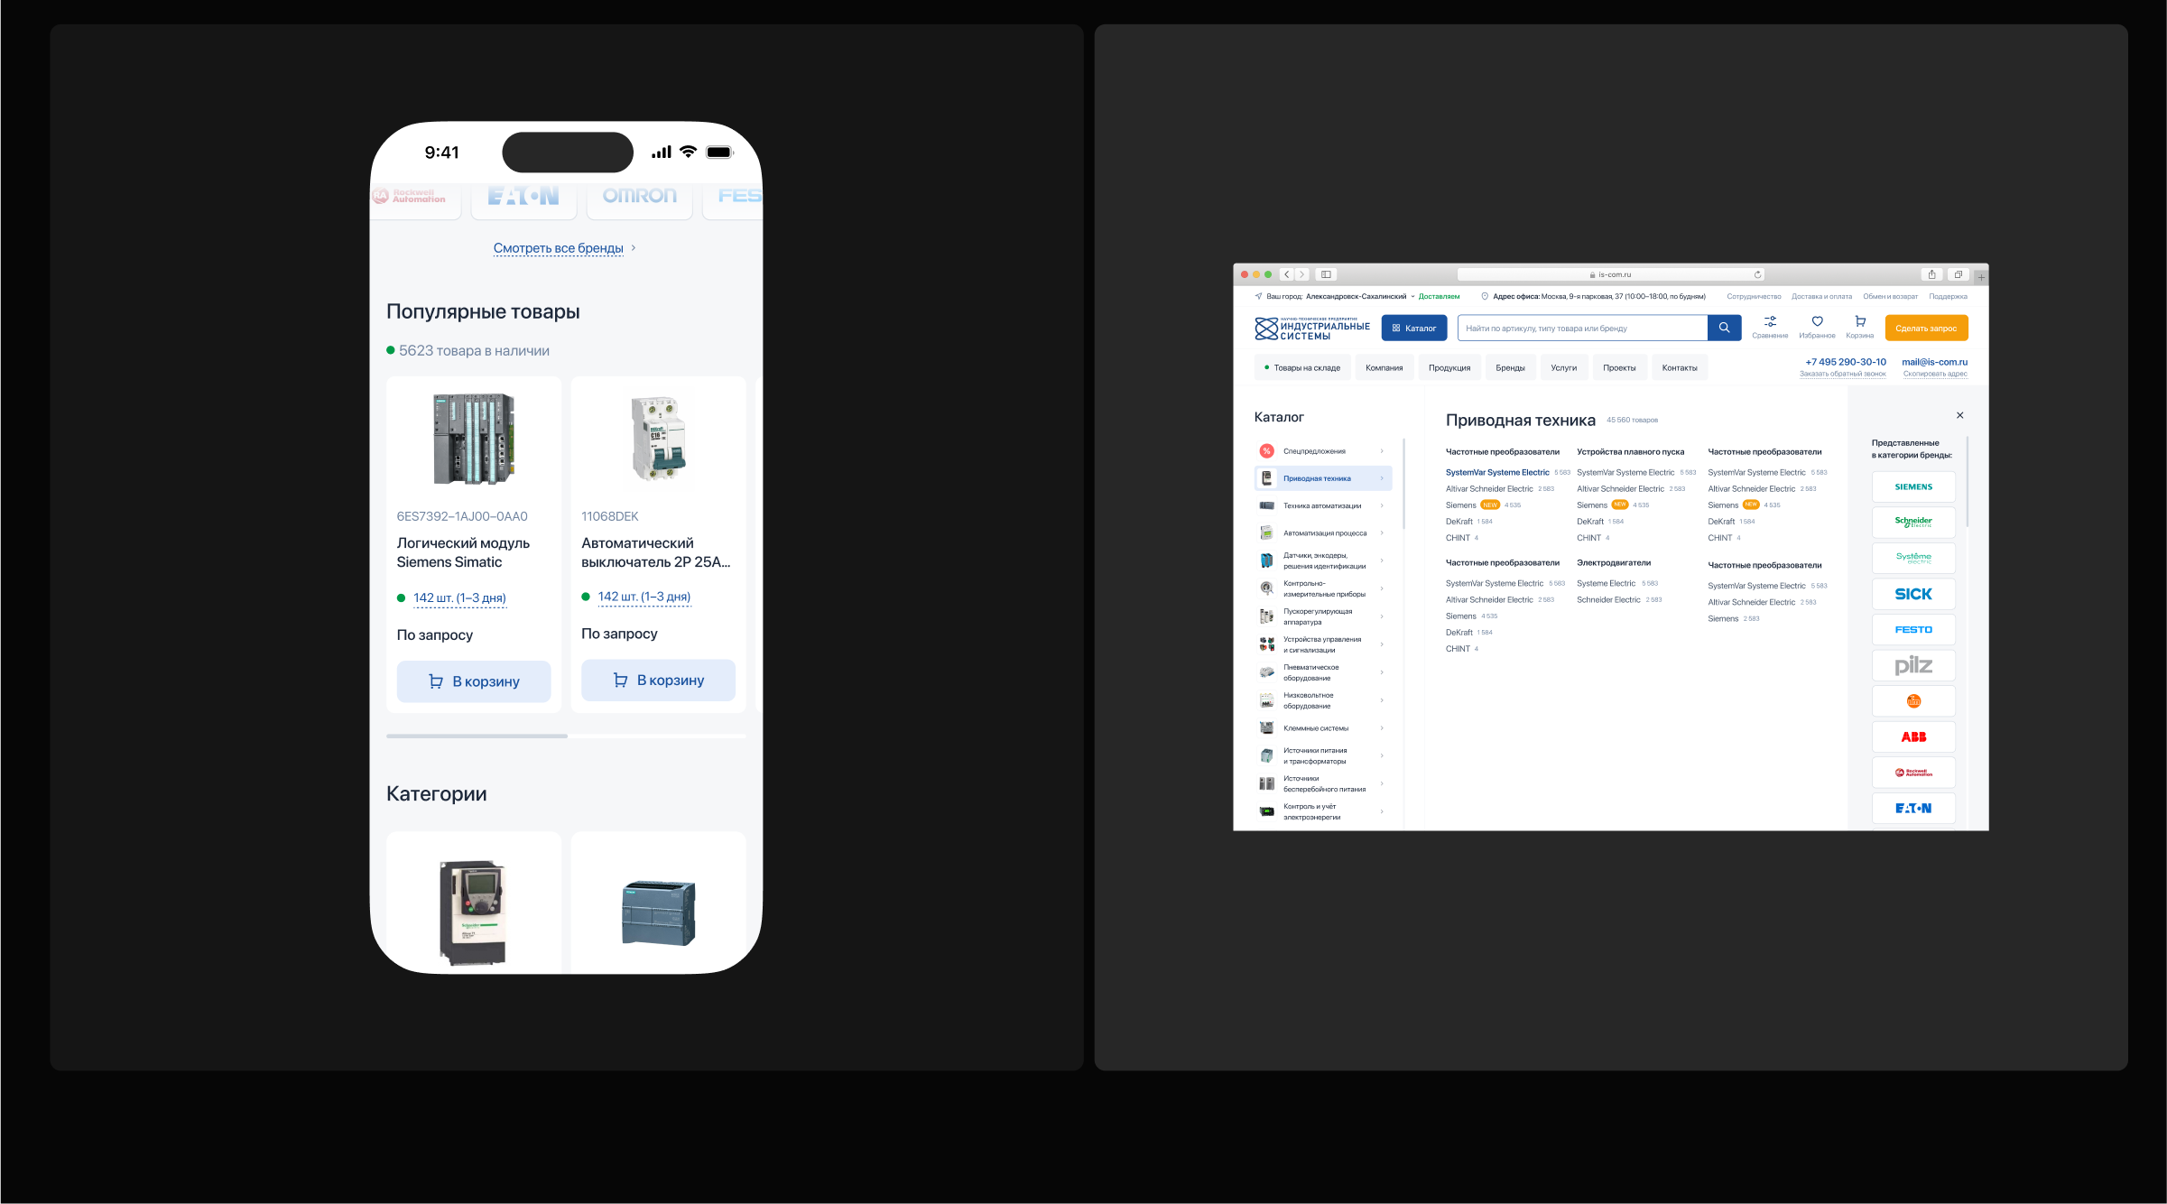Screen dimensions: 2167x1204
Task: Expand Техника автоматизации catalog category
Action: [1323, 505]
